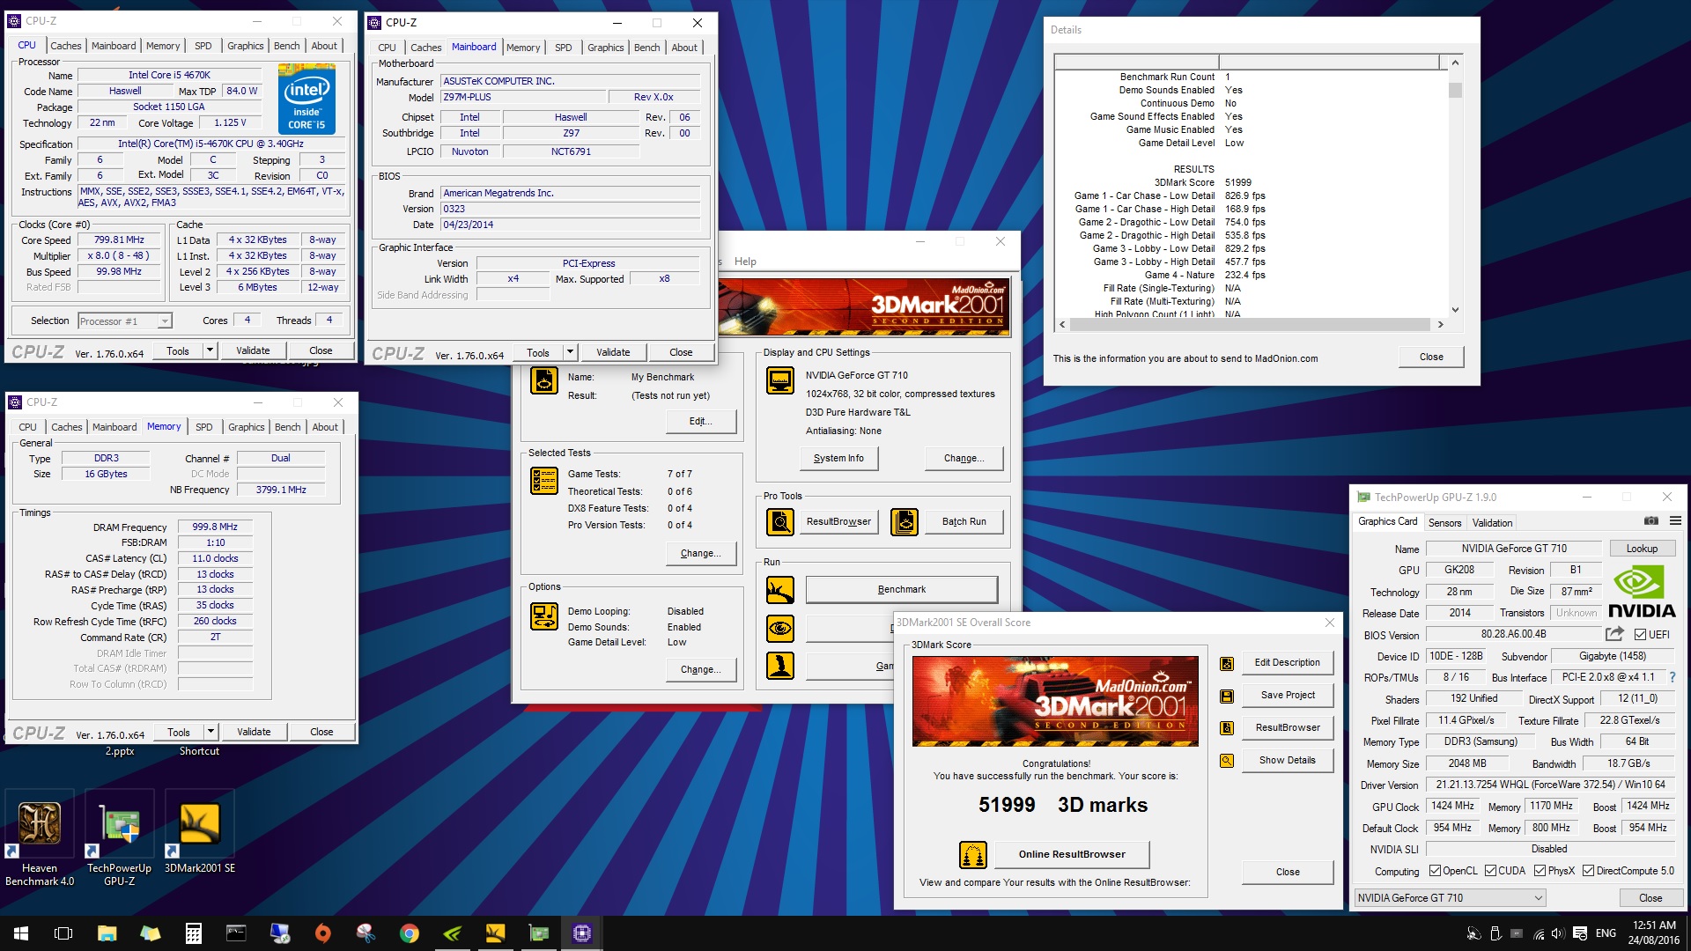1691x951 pixels.
Task: Click the ResultBrowser magnifier icon in Pro Tools
Action: pyautogui.click(x=780, y=522)
